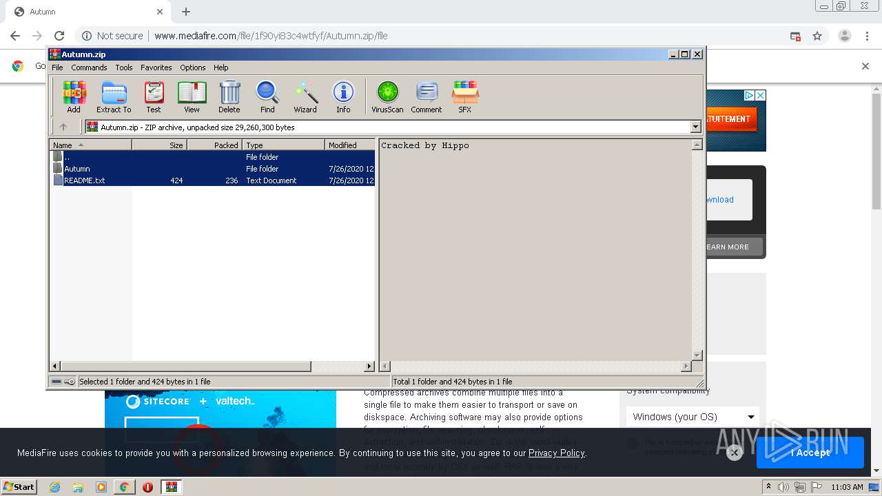Open Chrome profile avatar icon
This screenshot has height=496, width=882.
point(844,36)
